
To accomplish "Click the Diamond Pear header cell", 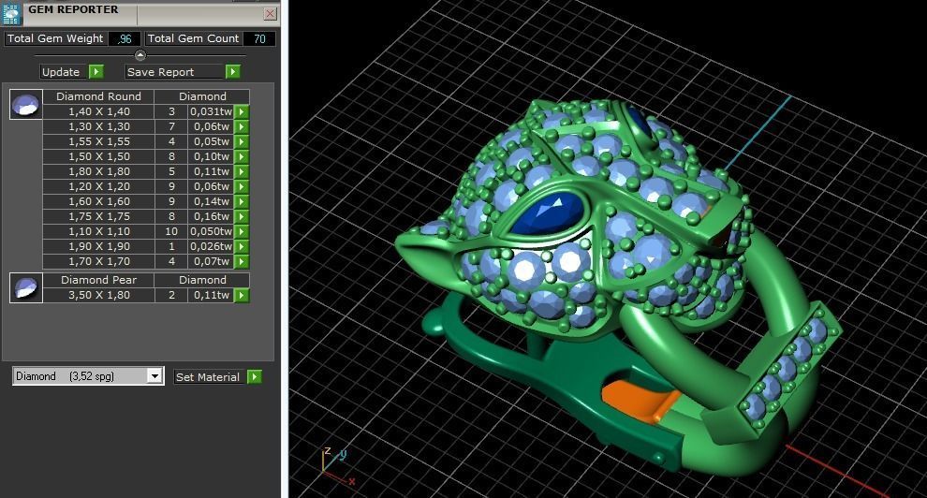I will (98, 280).
